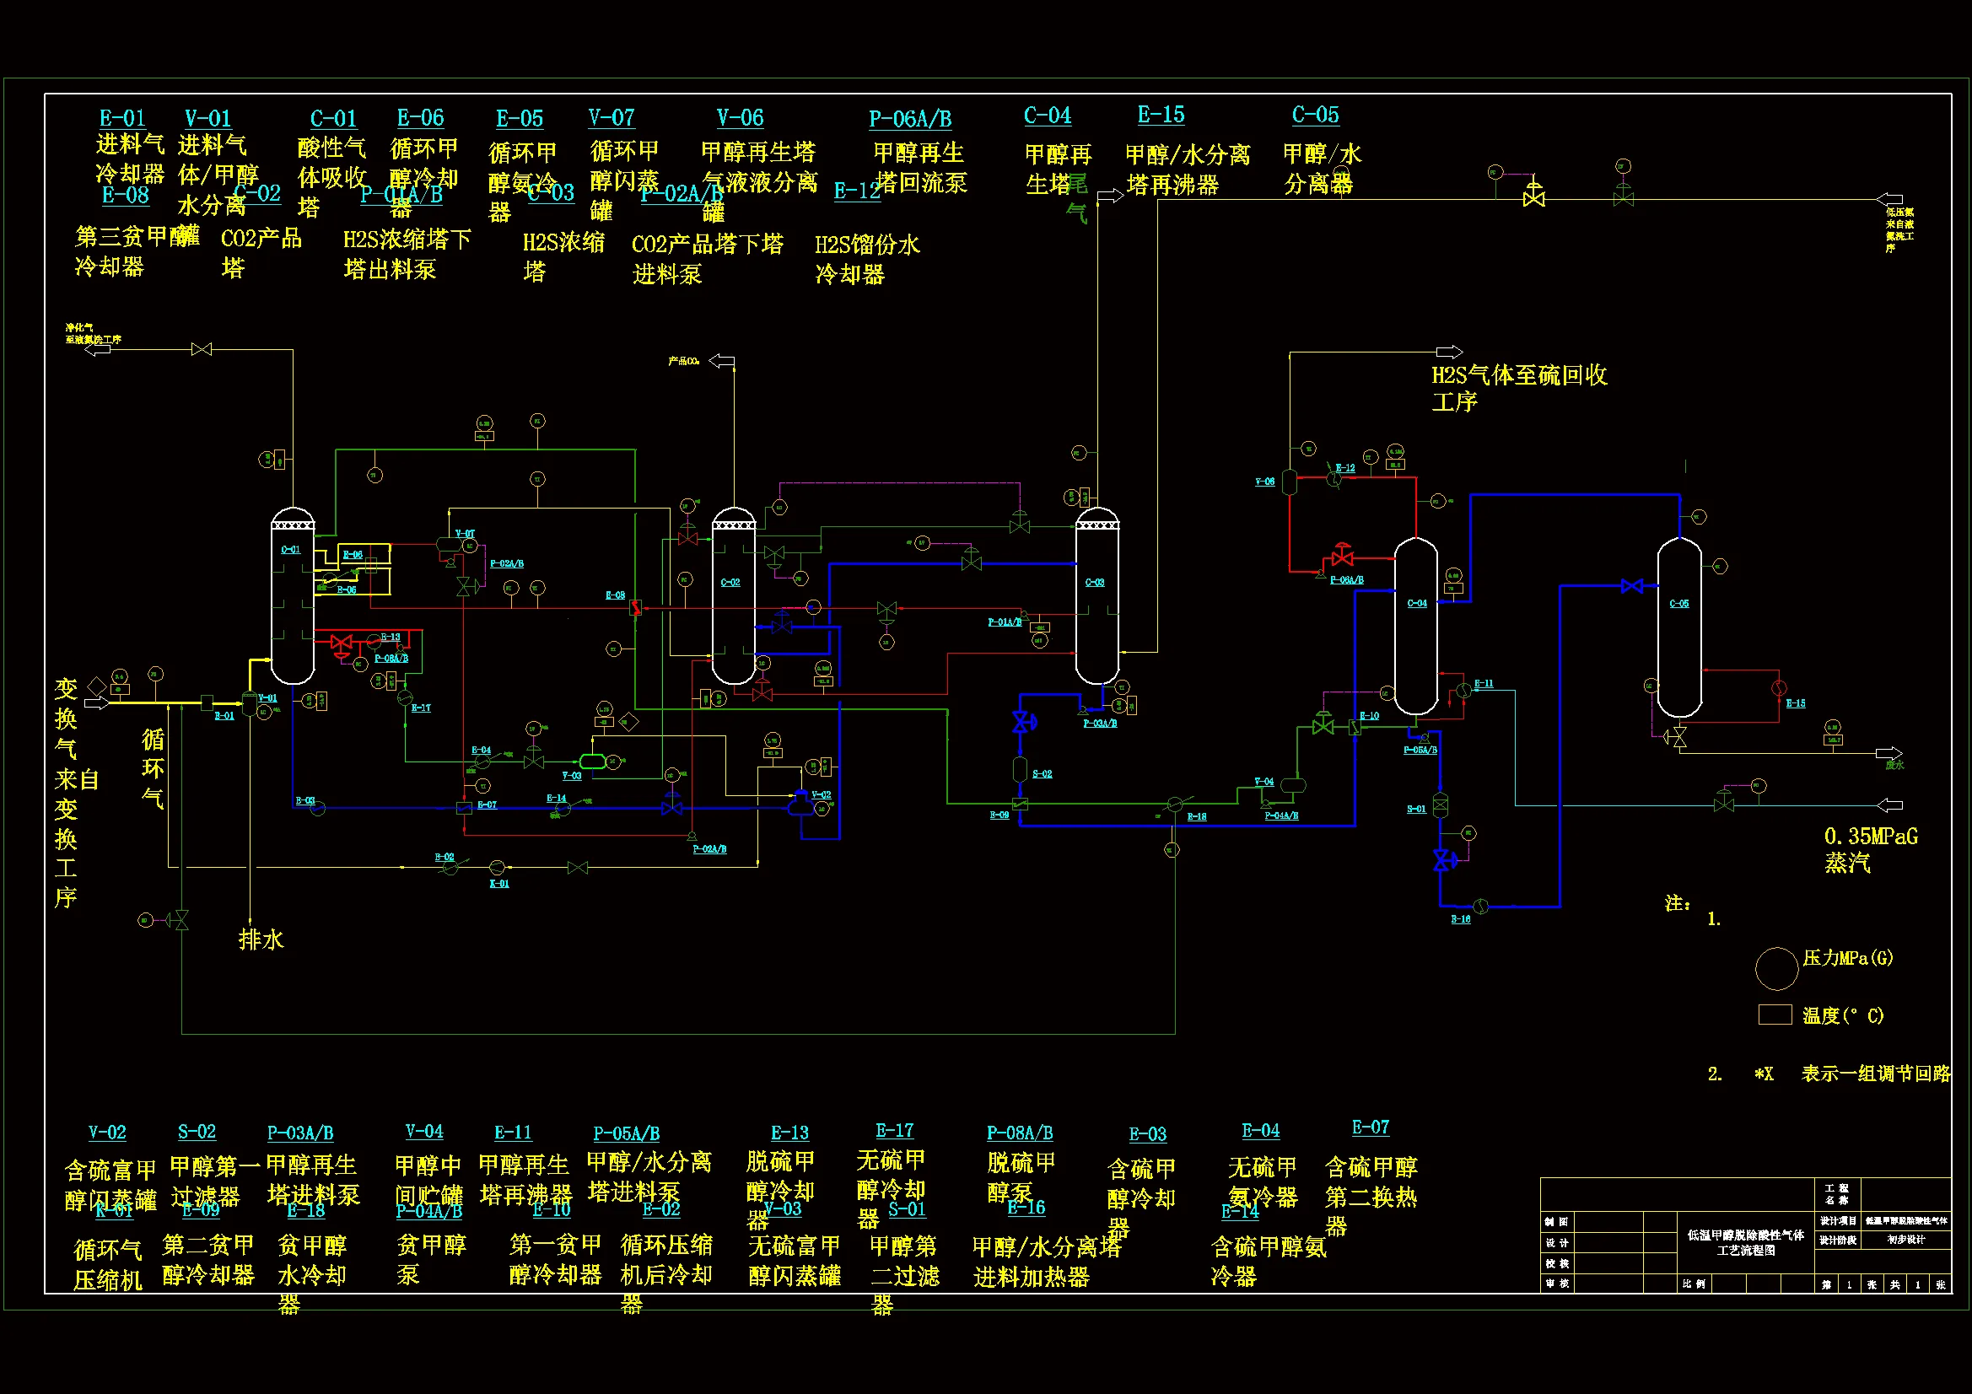Click the drawing title in title block
This screenshot has height=1394, width=1972.
1745,1242
